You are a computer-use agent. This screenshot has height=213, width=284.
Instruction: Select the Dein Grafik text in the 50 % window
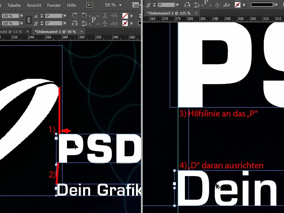tap(99, 190)
